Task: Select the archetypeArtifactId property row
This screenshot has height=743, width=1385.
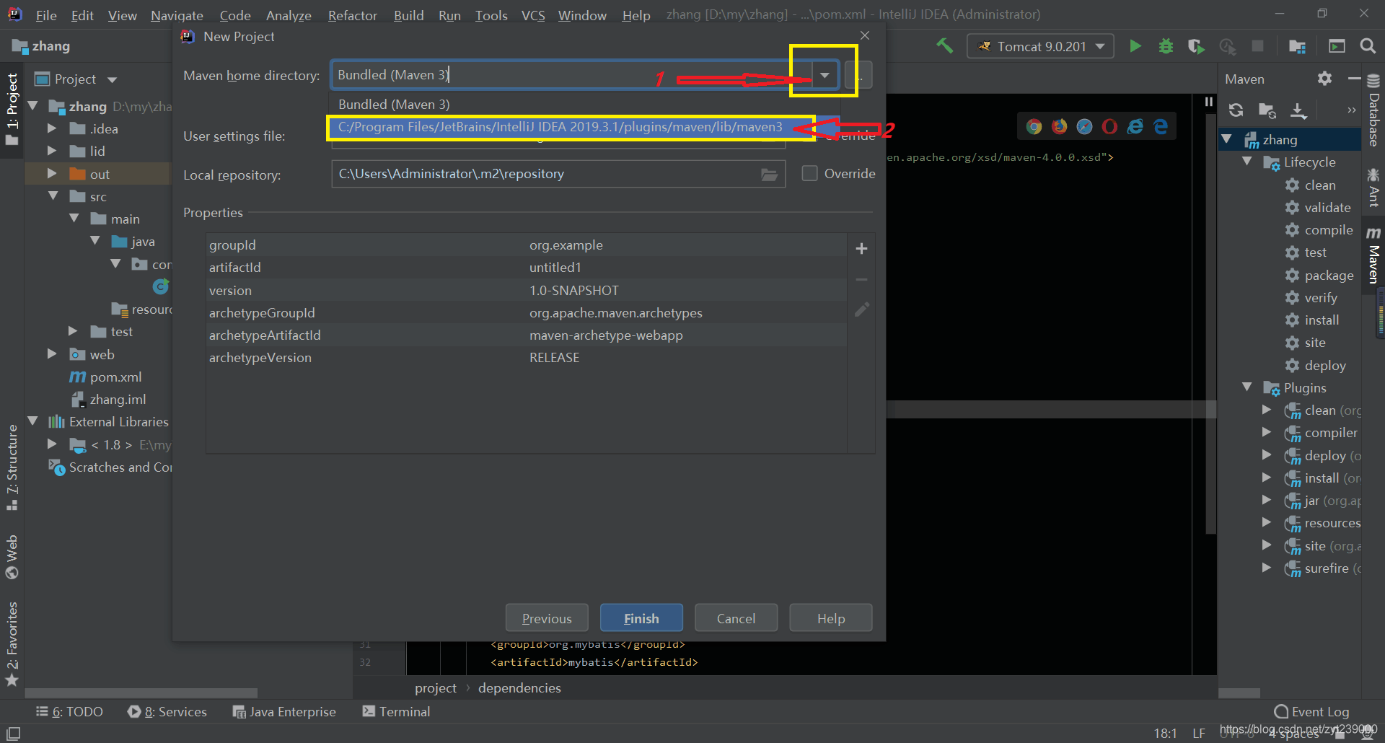Action: tap(526, 335)
